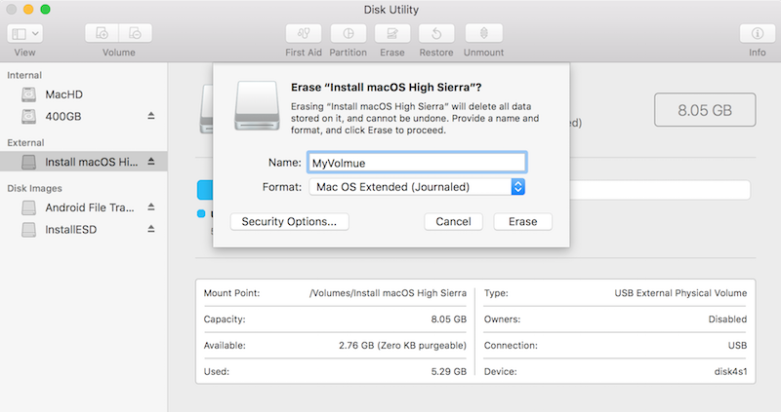Click the disk icon in erase dialog
Screen dimensions: 781x412
pyautogui.click(x=257, y=105)
